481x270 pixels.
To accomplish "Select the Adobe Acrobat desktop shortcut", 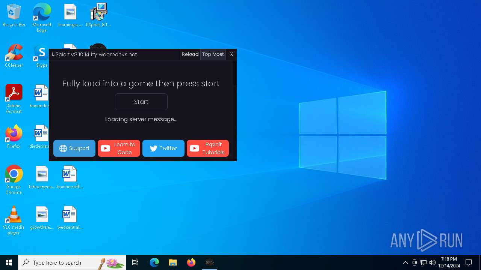I will click(x=14, y=99).
